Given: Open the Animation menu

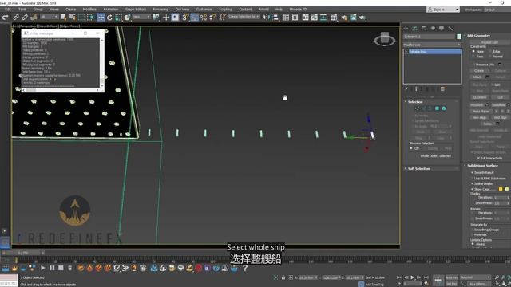Looking at the screenshot, I should pyautogui.click(x=110, y=10).
